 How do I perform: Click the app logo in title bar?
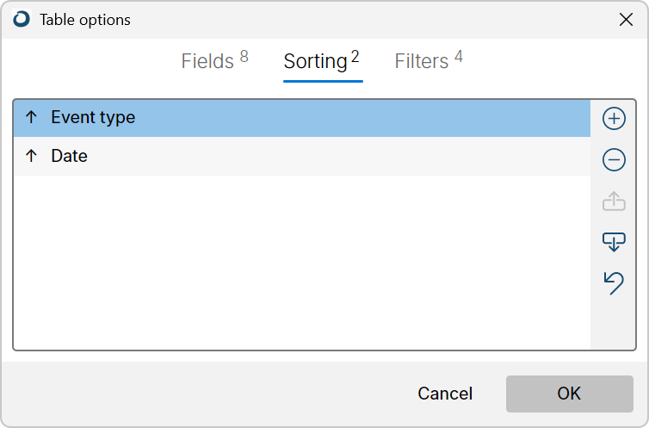(22, 19)
